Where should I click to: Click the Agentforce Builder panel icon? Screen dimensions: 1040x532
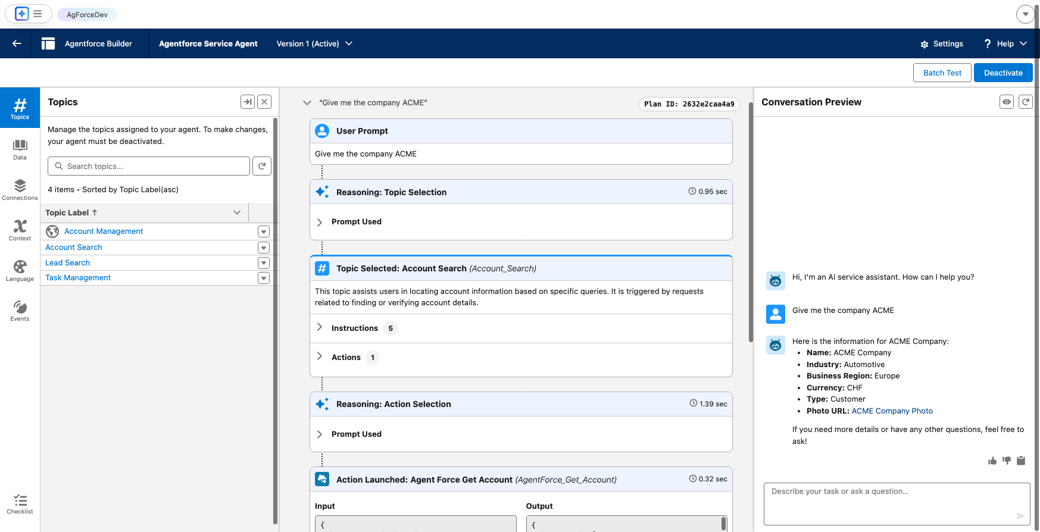tap(48, 43)
